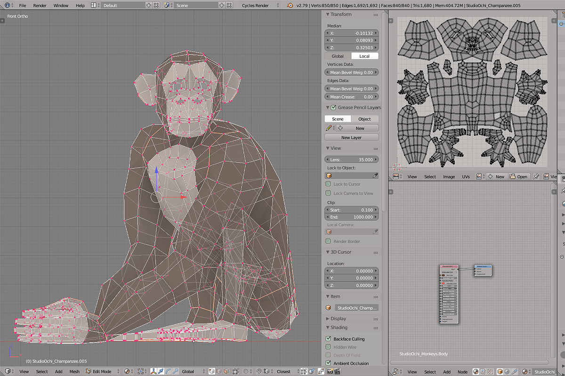Open the File menu
Viewport: 565px width, 376px height.
23,5
